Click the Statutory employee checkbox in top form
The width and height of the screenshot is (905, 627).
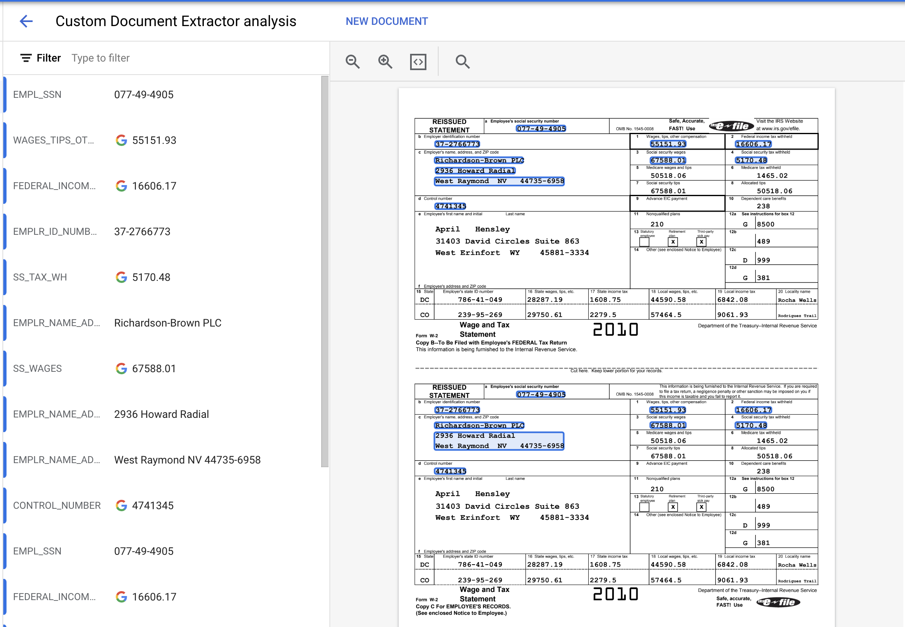click(x=644, y=242)
